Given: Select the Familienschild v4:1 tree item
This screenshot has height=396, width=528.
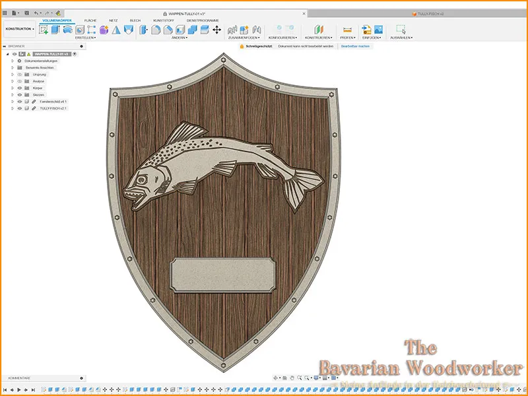Looking at the screenshot, I should coord(53,102).
